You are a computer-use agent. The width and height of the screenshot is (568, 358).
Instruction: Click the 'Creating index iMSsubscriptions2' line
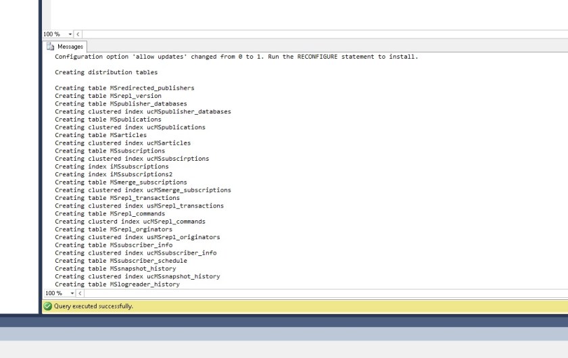pyautogui.click(x=113, y=174)
